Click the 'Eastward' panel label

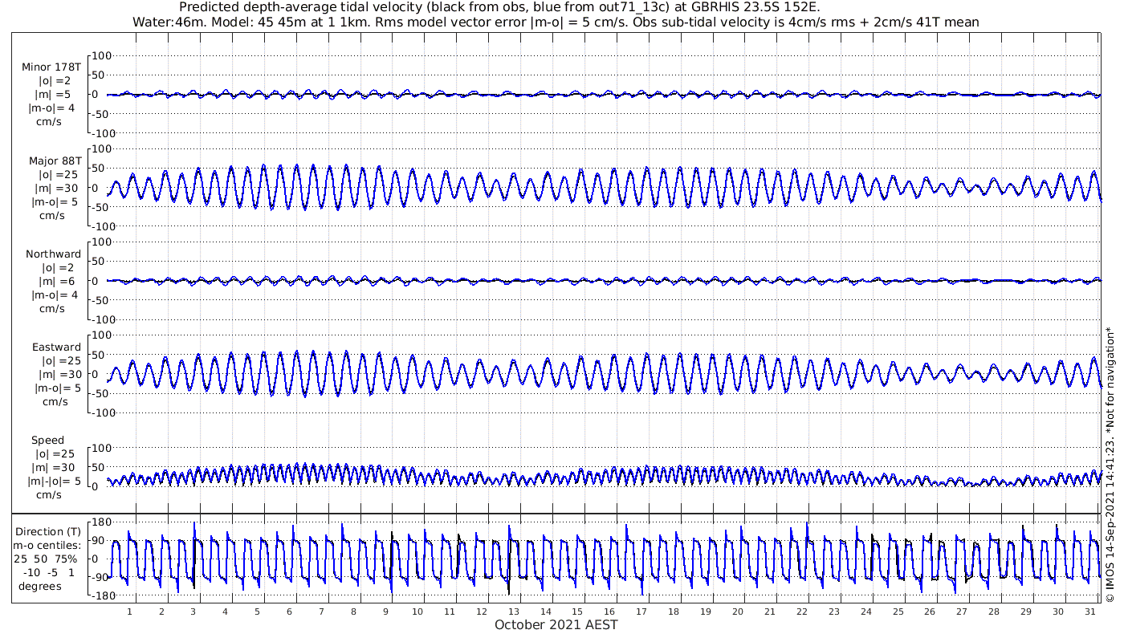click(x=56, y=347)
